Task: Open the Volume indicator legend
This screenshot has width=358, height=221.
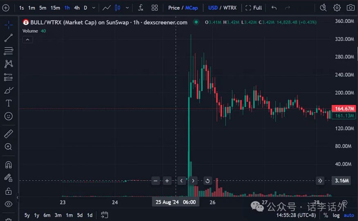Action: point(30,31)
